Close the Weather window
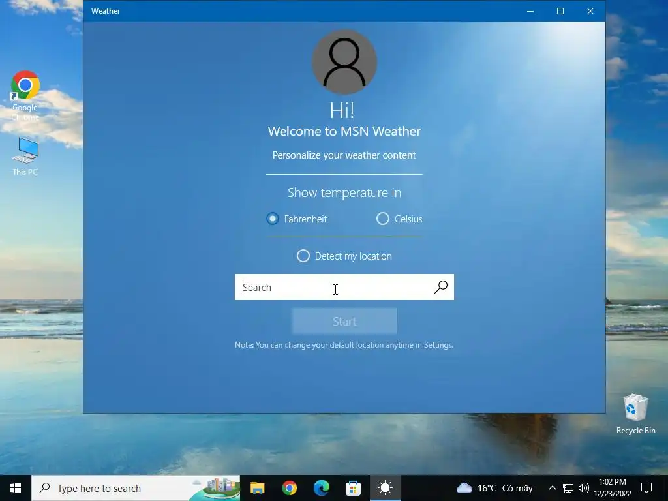Screen dimensions: 668x501 [590, 11]
